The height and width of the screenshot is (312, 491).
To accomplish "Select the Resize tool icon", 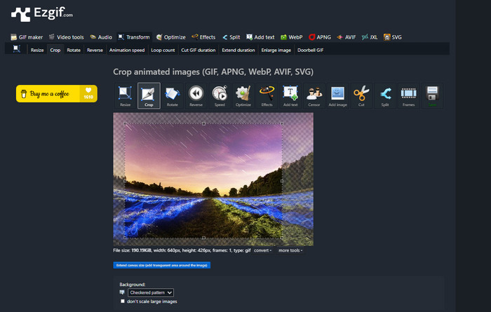I will click(126, 96).
